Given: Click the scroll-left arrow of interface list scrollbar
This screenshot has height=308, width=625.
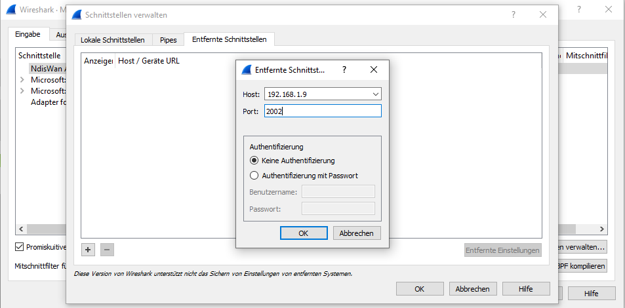Looking at the screenshot, I should pos(21,229).
